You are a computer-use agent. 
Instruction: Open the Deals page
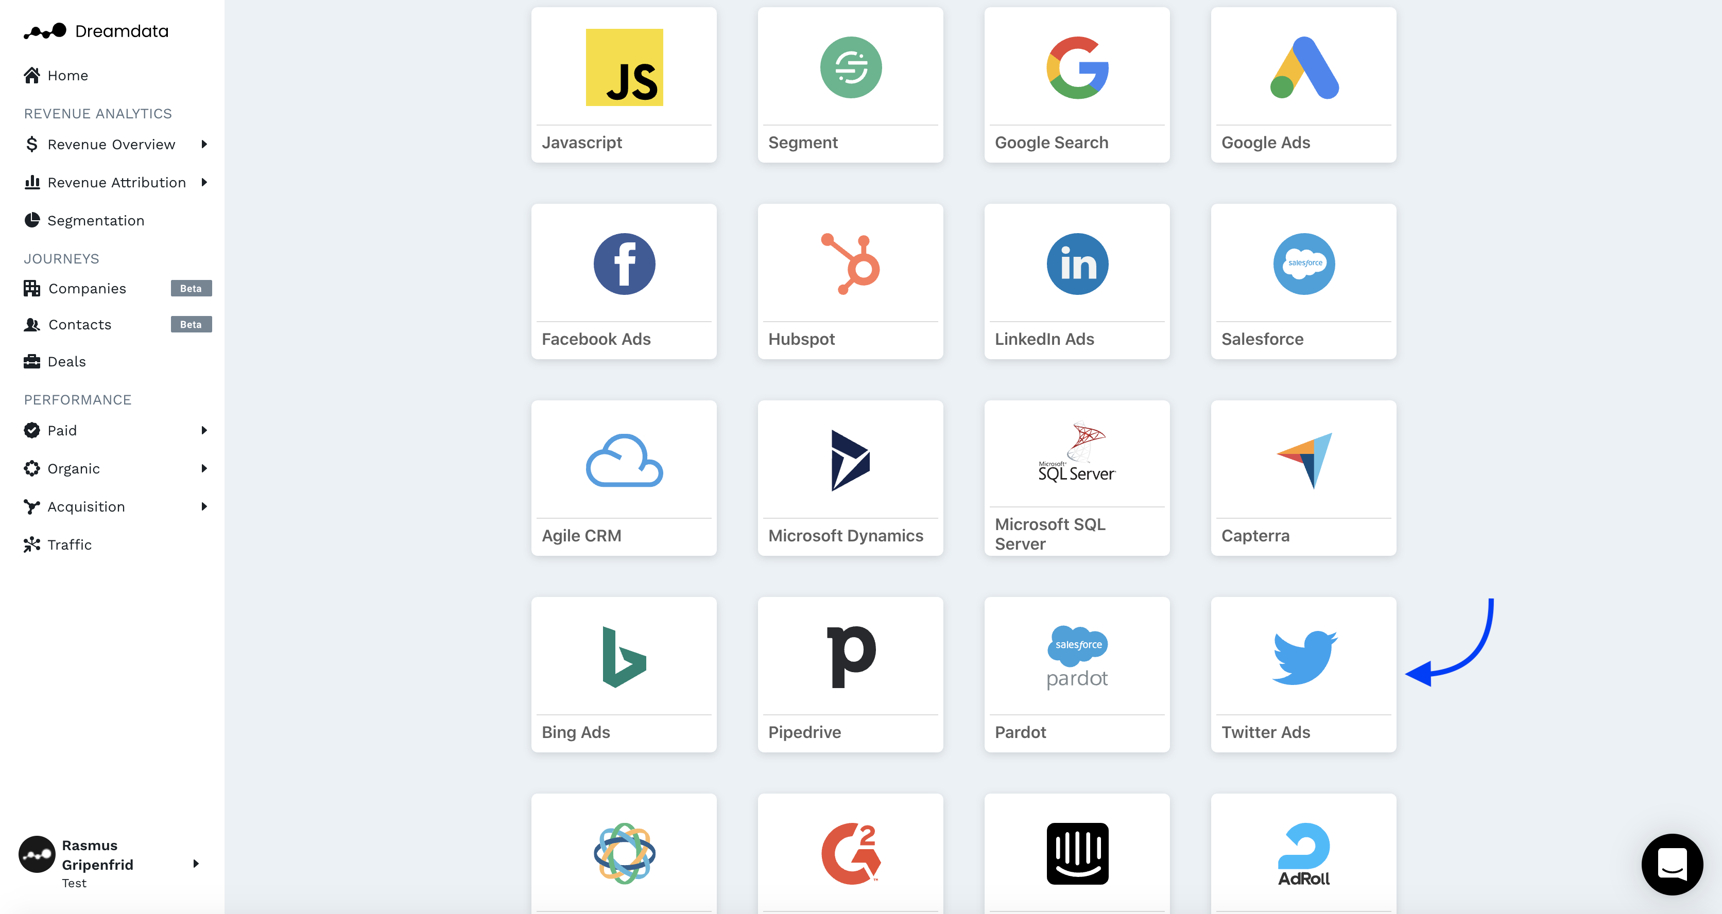(x=66, y=361)
